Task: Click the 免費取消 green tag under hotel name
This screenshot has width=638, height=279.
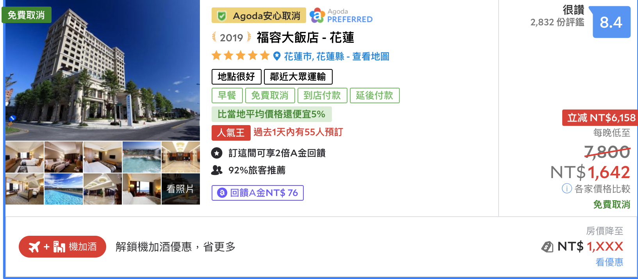Action: (x=270, y=95)
